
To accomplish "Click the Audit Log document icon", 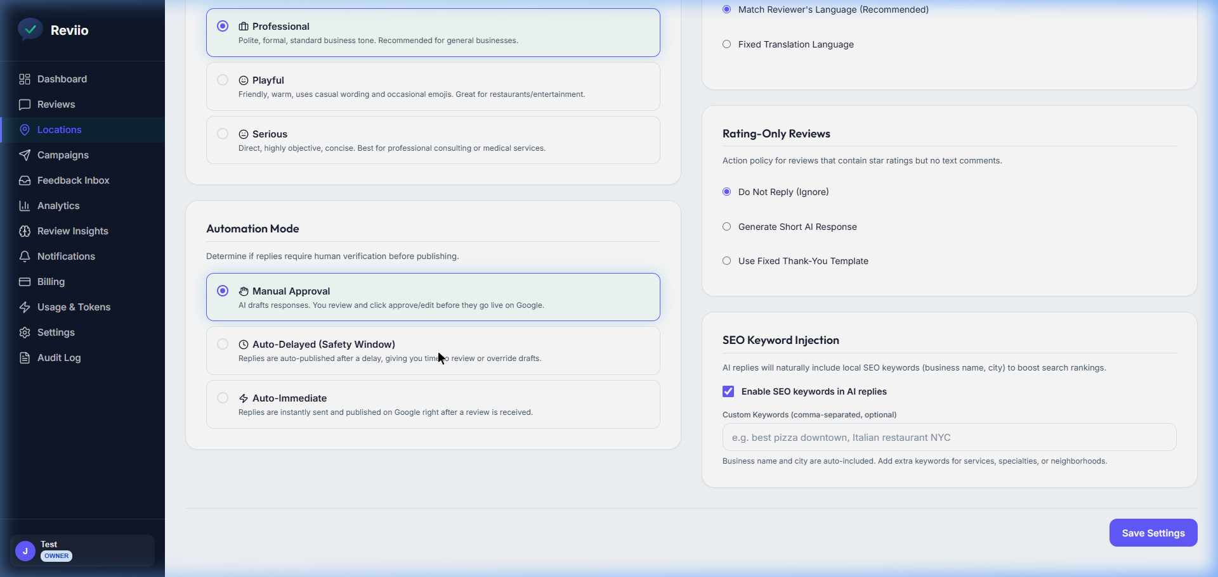I will pyautogui.click(x=25, y=358).
